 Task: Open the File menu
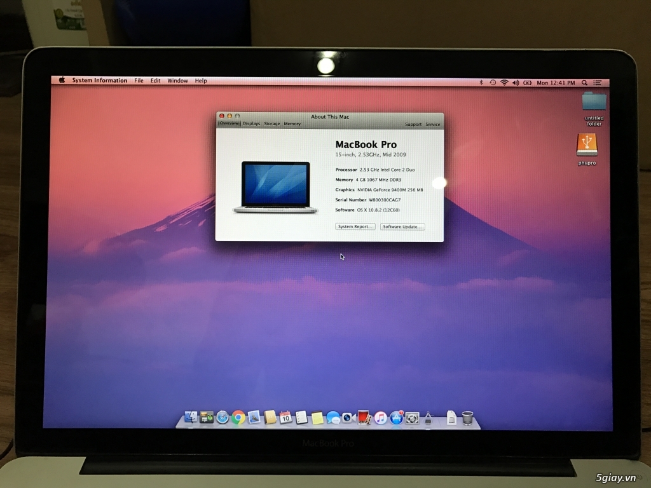click(x=139, y=81)
